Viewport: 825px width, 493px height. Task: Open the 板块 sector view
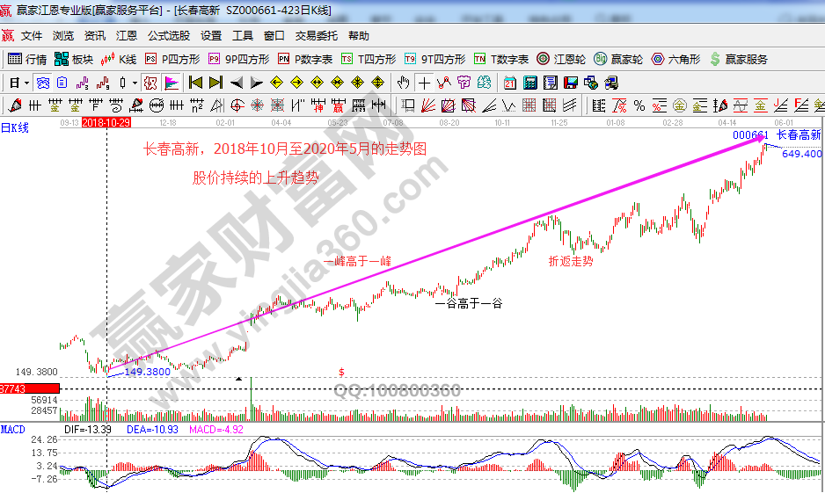pos(74,60)
